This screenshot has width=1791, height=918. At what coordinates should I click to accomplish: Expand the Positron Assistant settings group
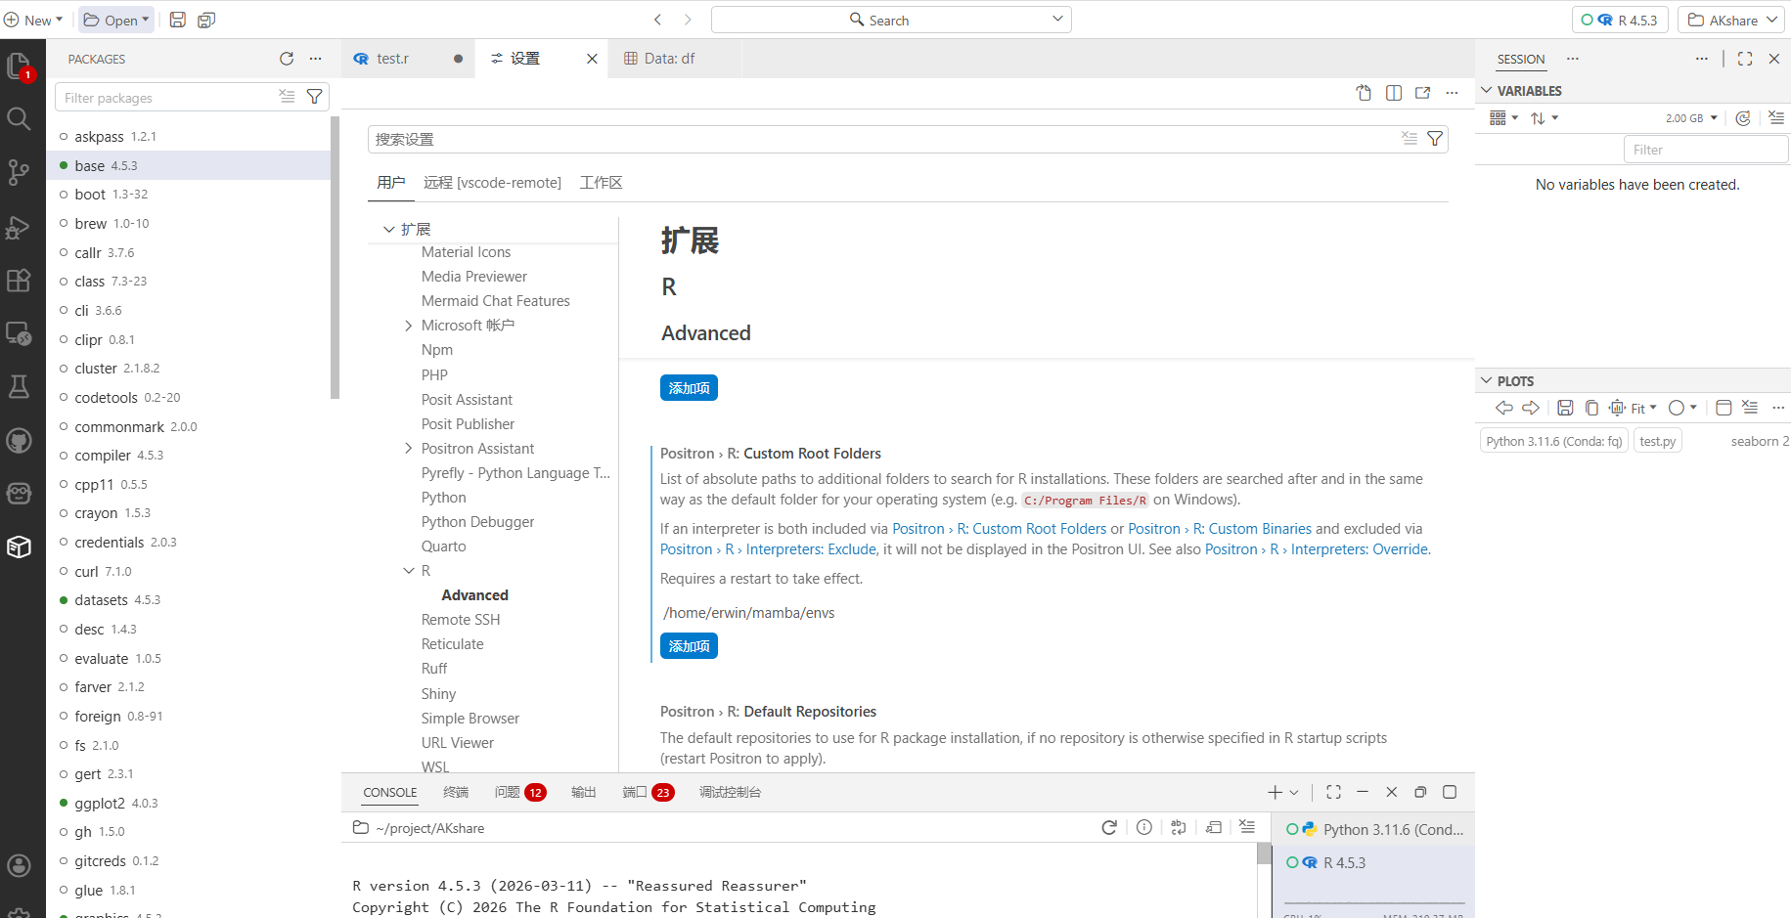409,449
